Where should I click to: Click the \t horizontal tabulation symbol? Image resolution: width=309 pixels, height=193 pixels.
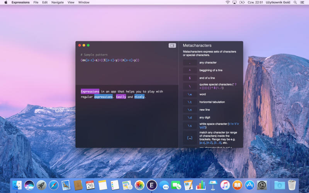[x=190, y=102]
